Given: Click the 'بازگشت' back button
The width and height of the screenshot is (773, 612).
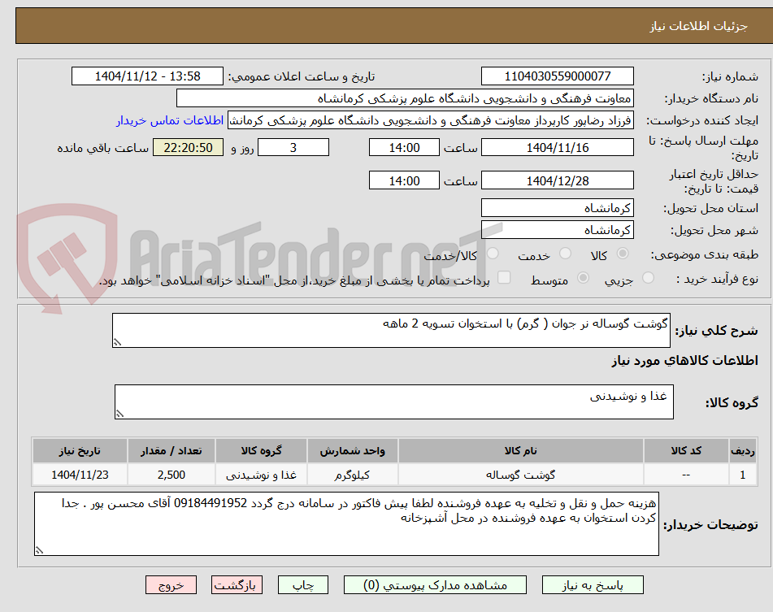Looking at the screenshot, I should click(x=237, y=585).
